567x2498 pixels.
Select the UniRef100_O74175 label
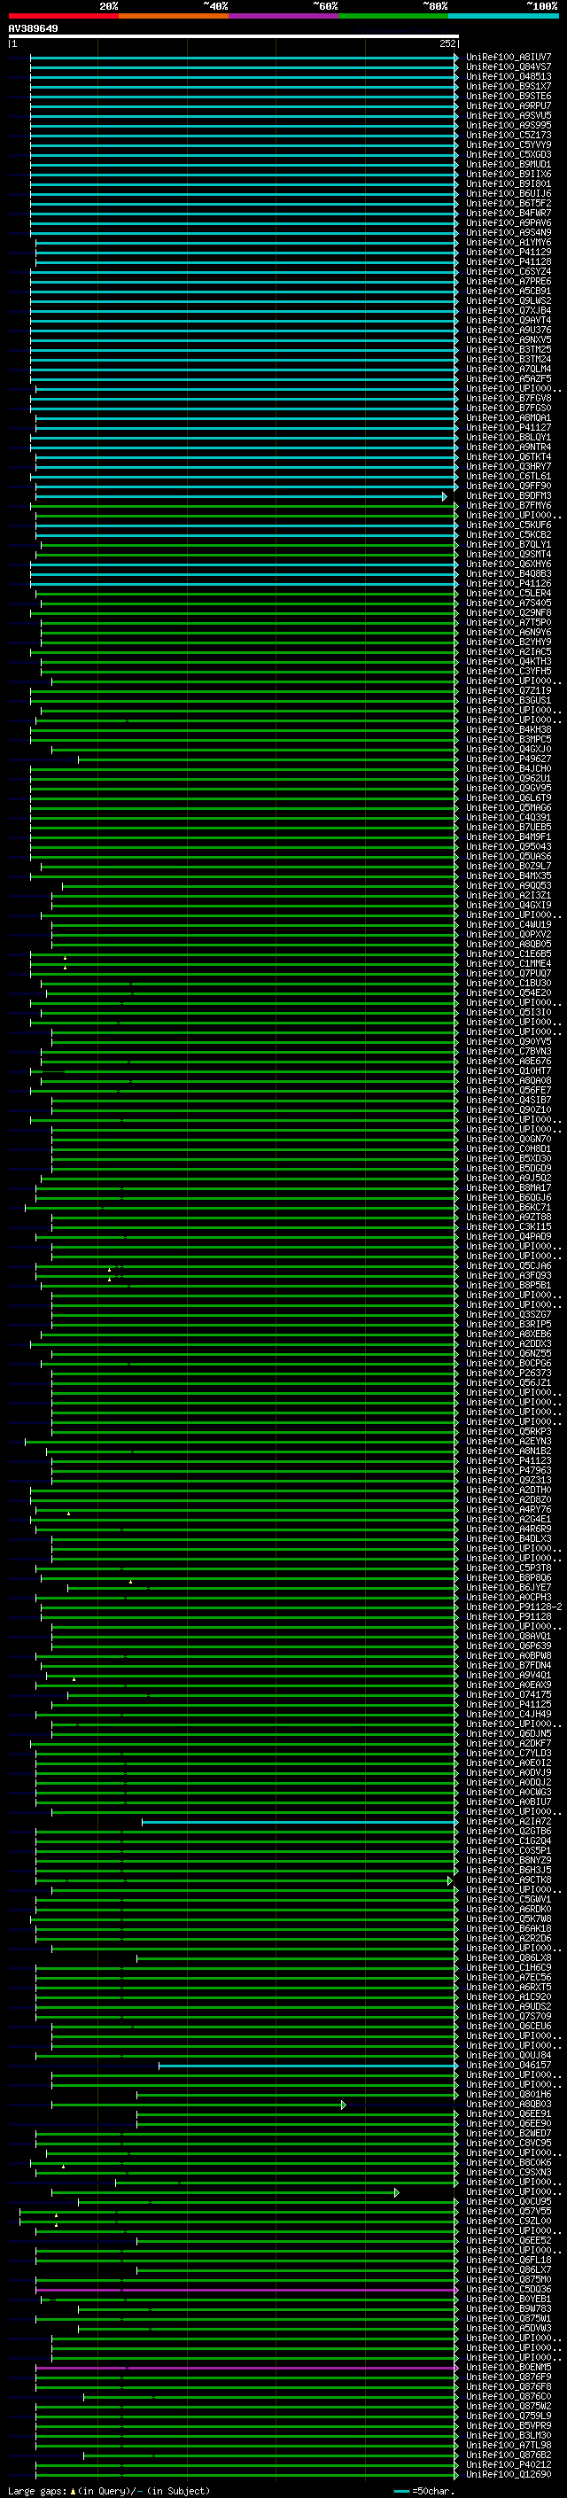click(508, 1695)
